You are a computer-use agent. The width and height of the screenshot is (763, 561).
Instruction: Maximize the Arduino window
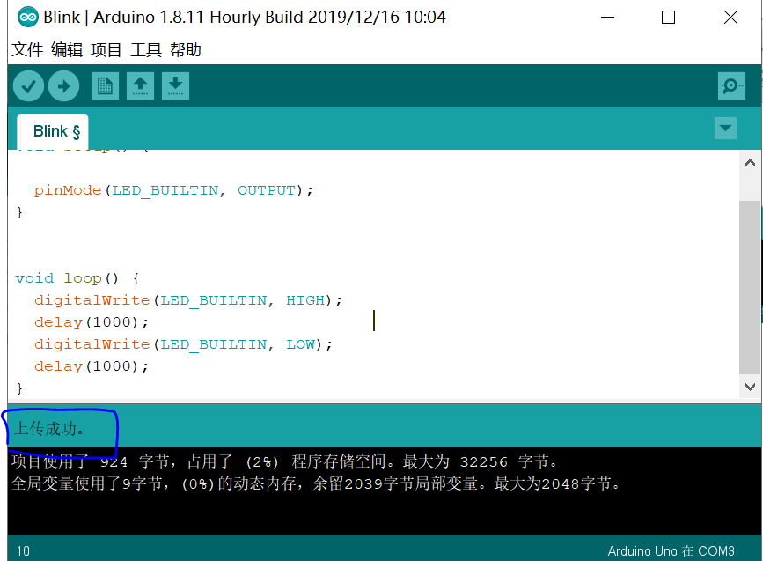point(668,18)
